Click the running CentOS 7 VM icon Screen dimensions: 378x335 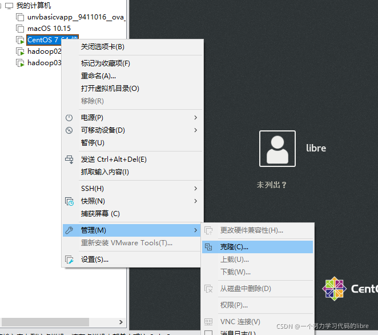pyautogui.click(x=20, y=40)
